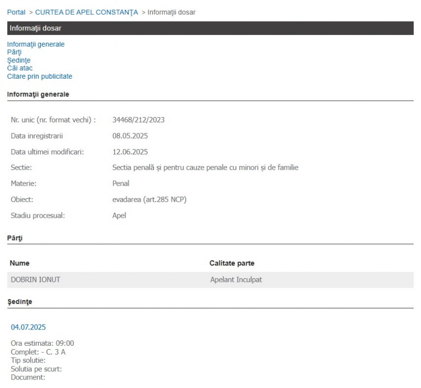Select last modification date 12.06.2025

coord(130,152)
